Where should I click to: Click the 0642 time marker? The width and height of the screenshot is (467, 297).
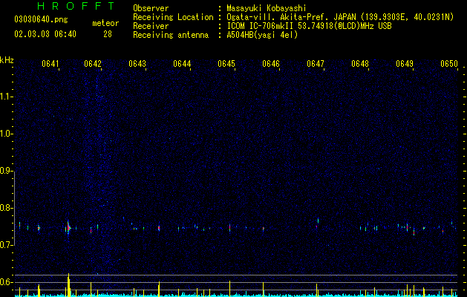(93, 64)
